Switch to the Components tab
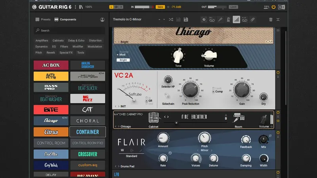 [65, 19]
